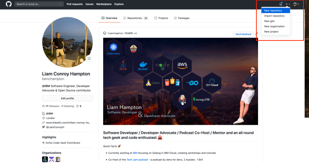The width and height of the screenshot is (309, 163).
Task: Click the Liam Conroy Hampton name heading
Action: [66, 74]
